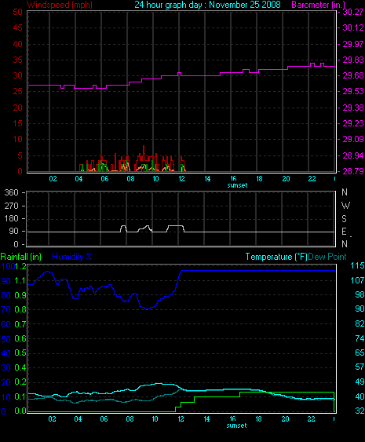The image size is (365, 442).
Task: Click the blue humidity line plateau near hour 18
Action: coord(258,270)
